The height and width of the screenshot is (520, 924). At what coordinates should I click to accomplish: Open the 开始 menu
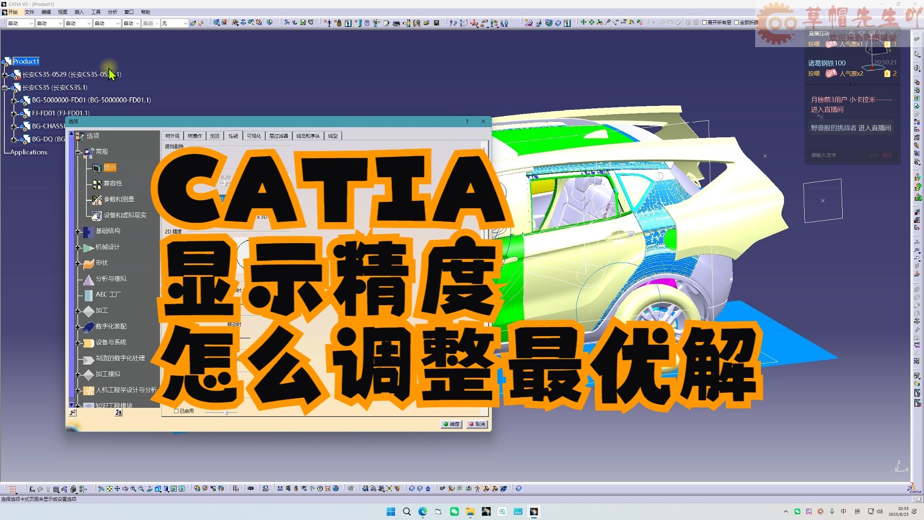click(13, 12)
